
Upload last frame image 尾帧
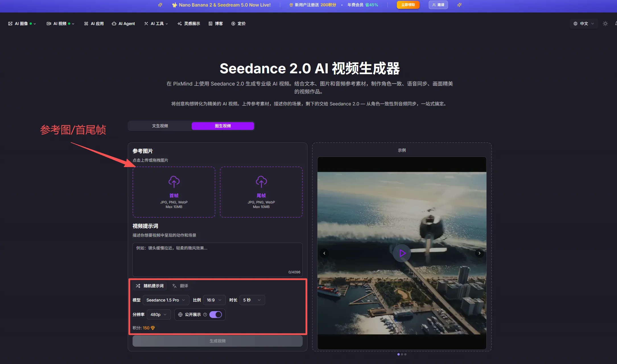pyautogui.click(x=261, y=192)
